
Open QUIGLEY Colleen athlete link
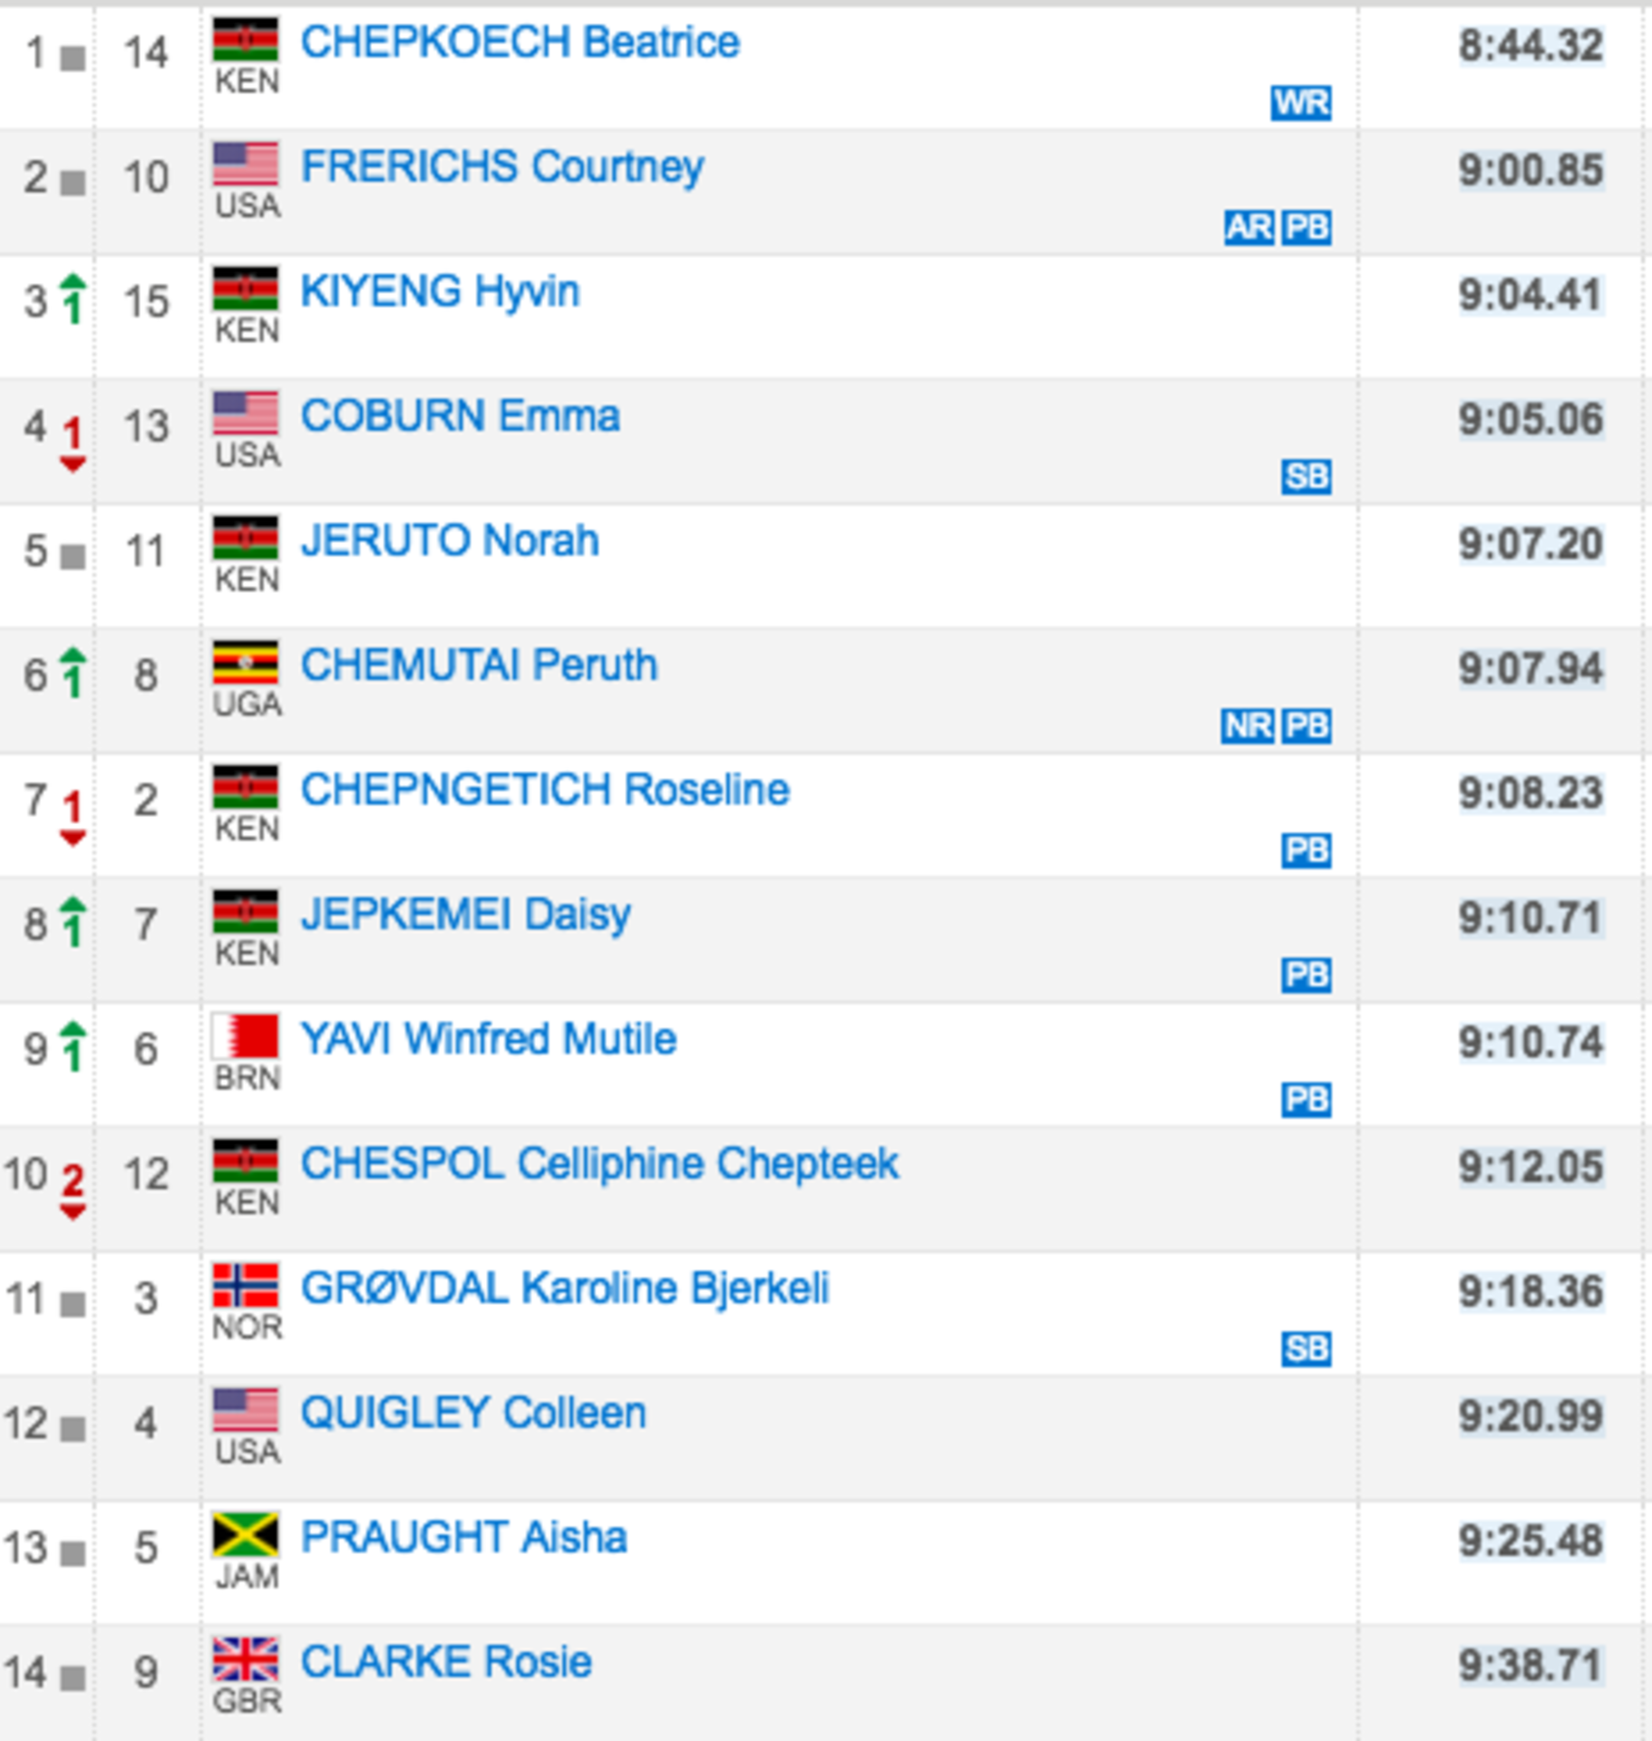pyautogui.click(x=473, y=1413)
